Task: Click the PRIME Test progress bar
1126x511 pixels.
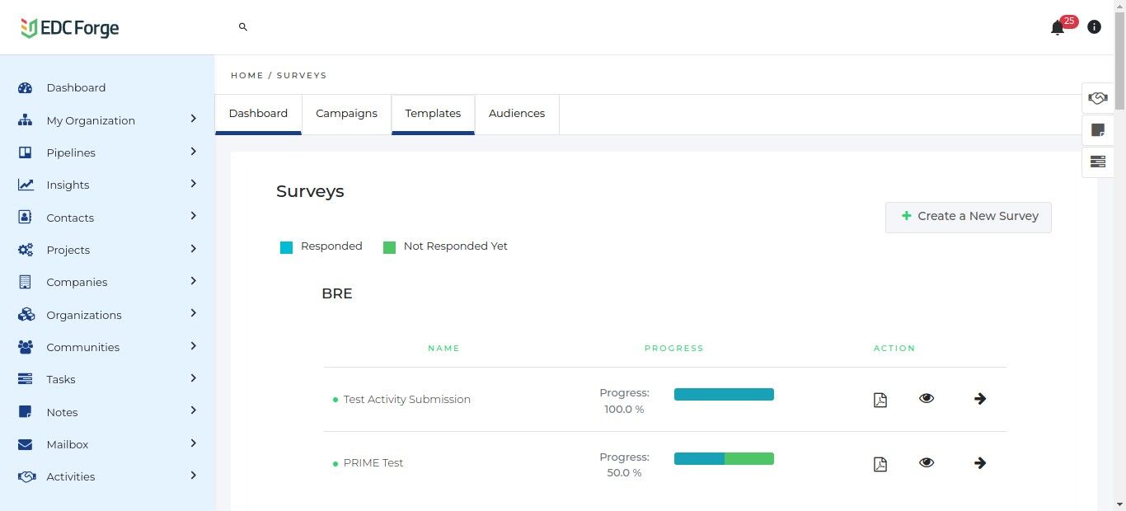Action: tap(724, 458)
